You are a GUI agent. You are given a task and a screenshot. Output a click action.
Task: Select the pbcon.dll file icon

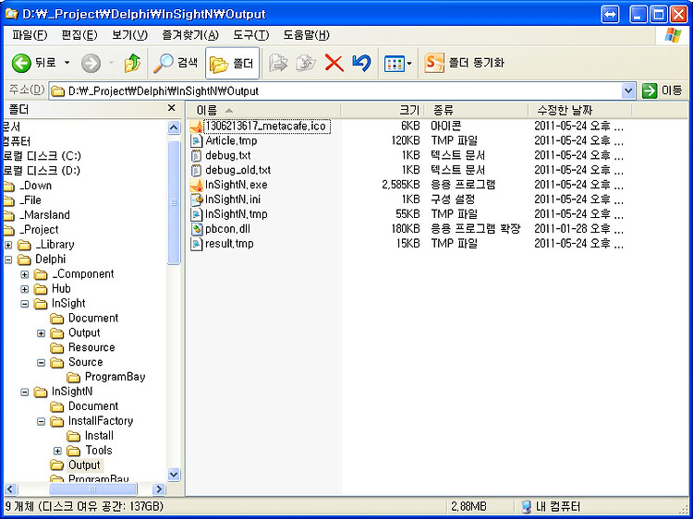pyautogui.click(x=196, y=229)
